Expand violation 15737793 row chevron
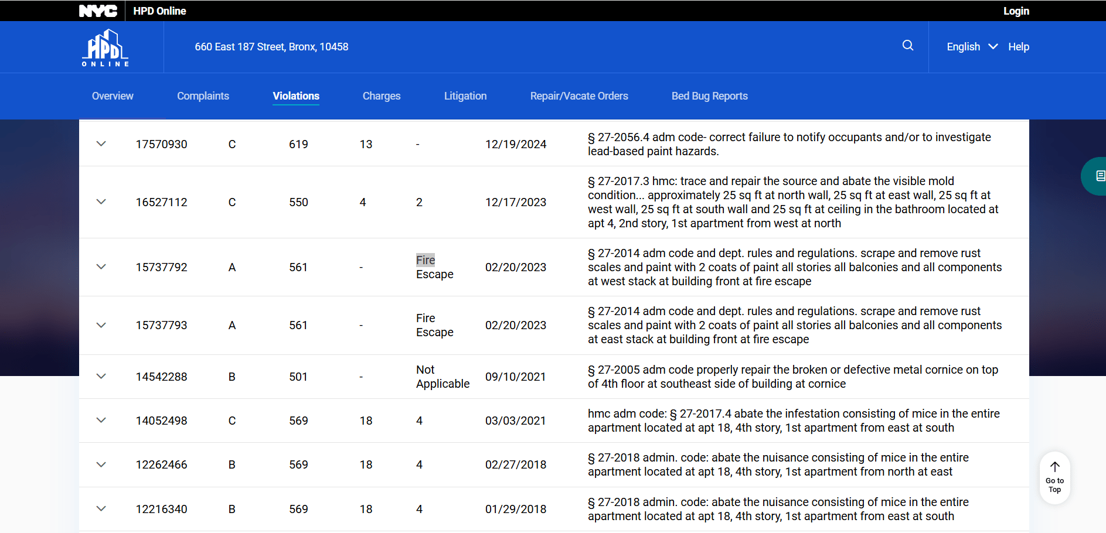 (101, 325)
